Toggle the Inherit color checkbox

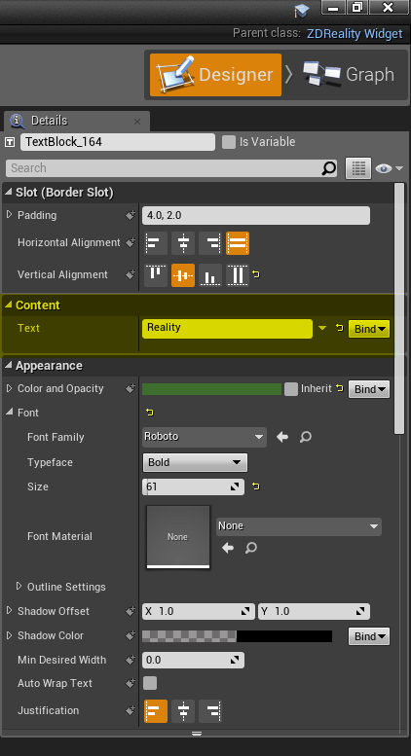point(291,389)
